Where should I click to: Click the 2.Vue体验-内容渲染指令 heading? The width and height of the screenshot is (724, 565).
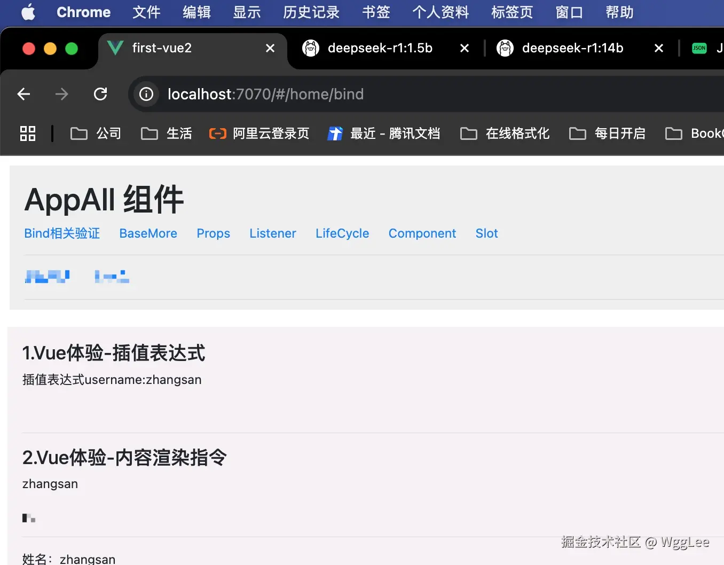[x=124, y=458]
